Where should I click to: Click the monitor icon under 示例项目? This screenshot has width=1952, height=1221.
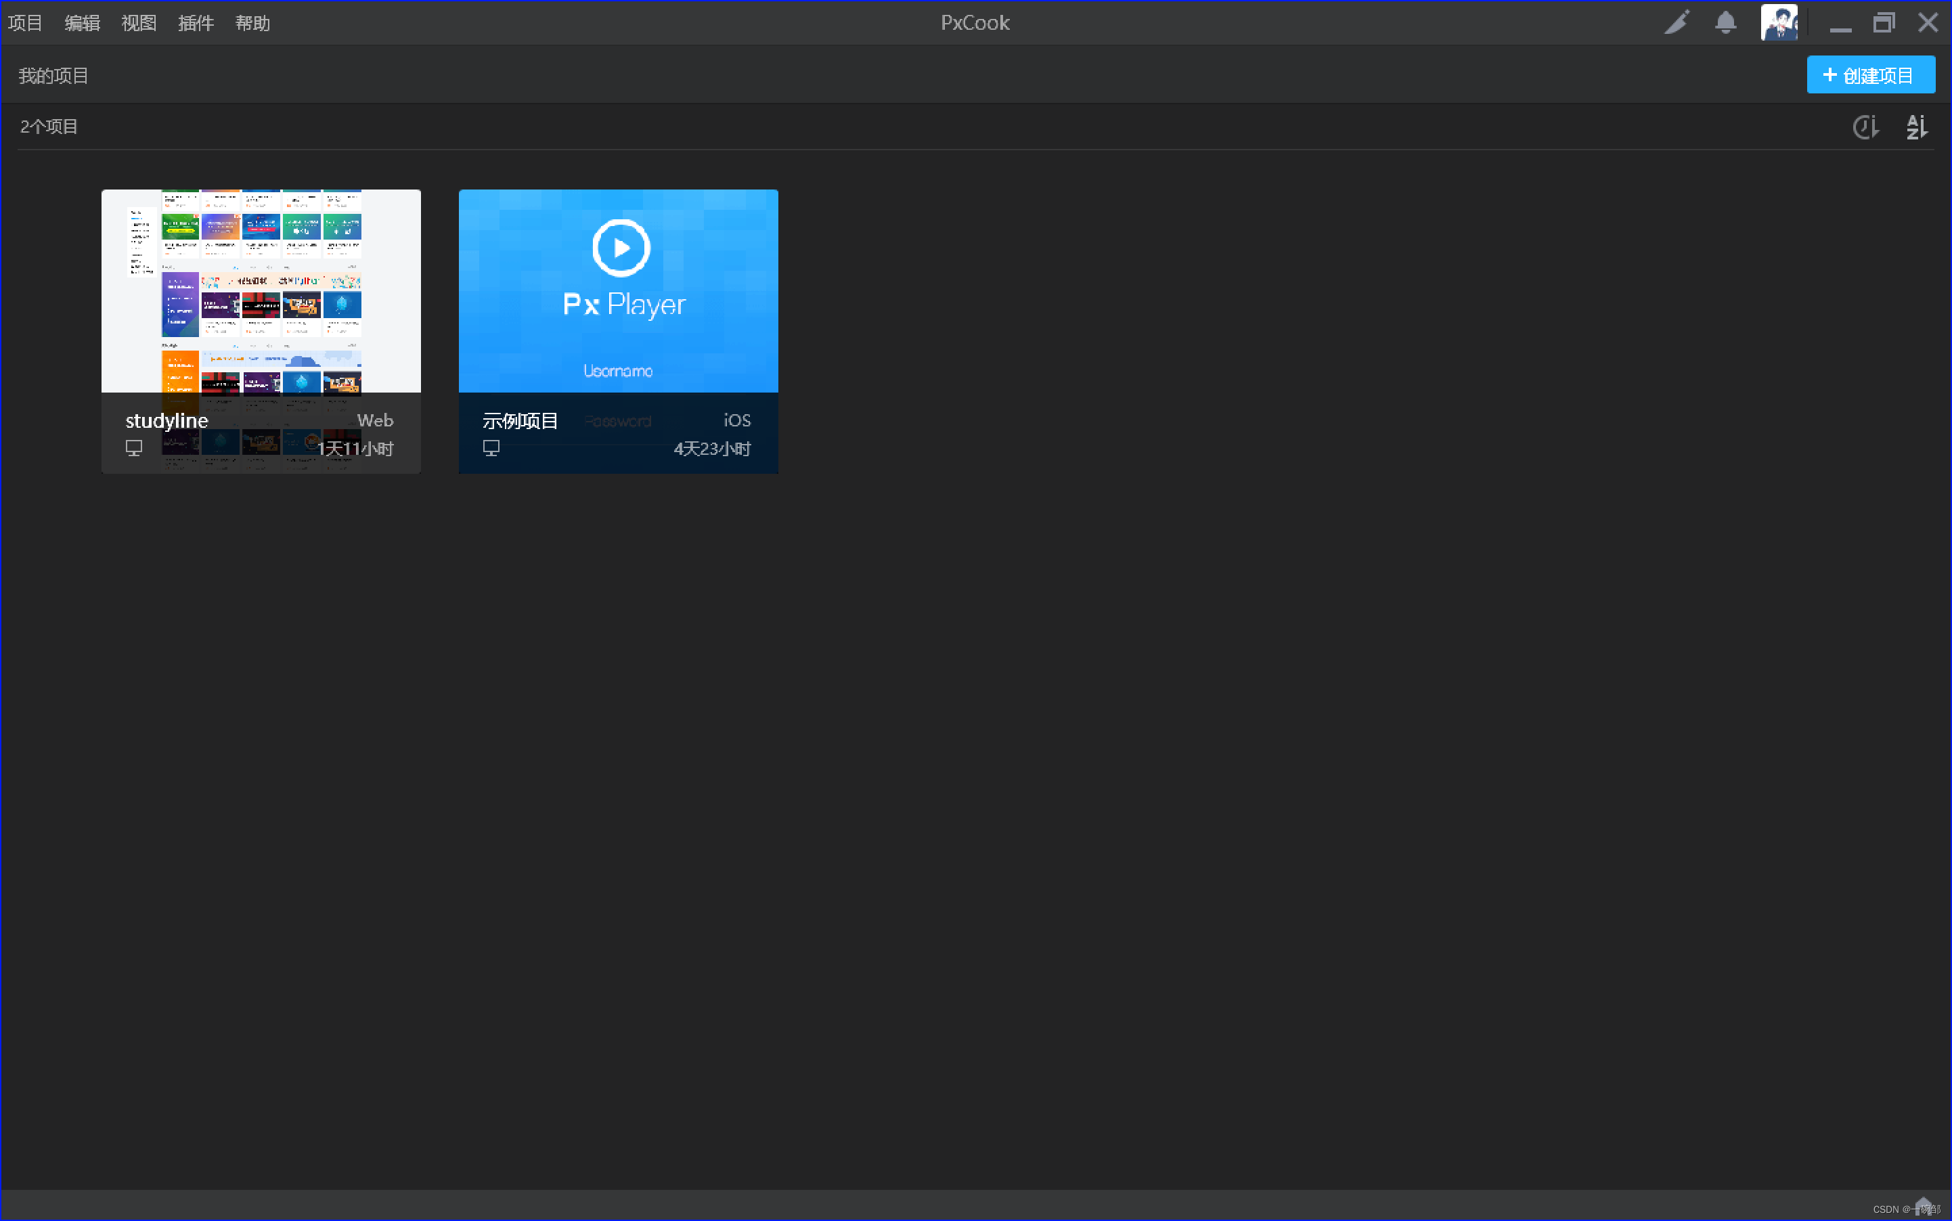[x=491, y=447]
